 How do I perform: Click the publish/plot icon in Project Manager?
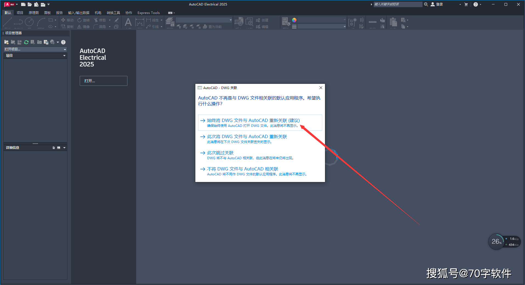pyautogui.click(x=52, y=42)
